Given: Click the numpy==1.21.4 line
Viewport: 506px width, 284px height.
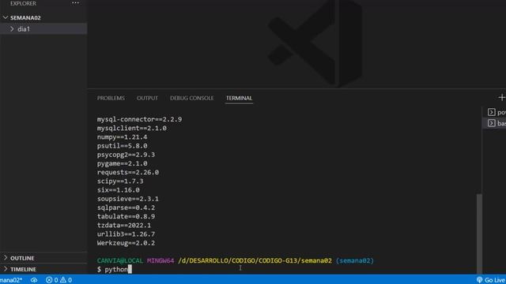Looking at the screenshot, I should 122,137.
